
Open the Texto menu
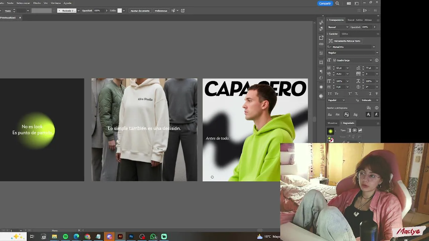tap(10, 3)
